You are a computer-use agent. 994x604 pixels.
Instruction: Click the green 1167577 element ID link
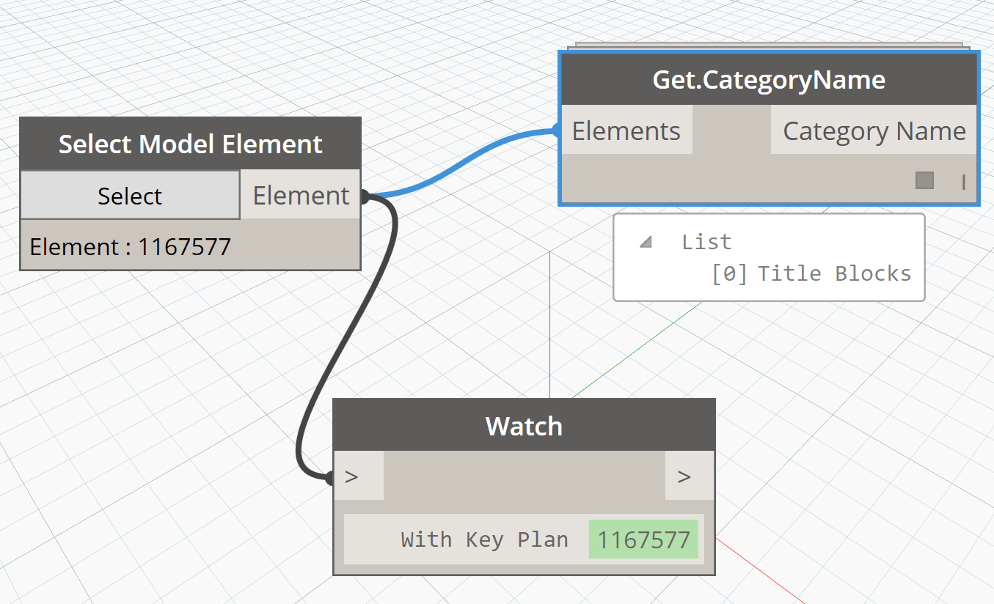coord(643,540)
